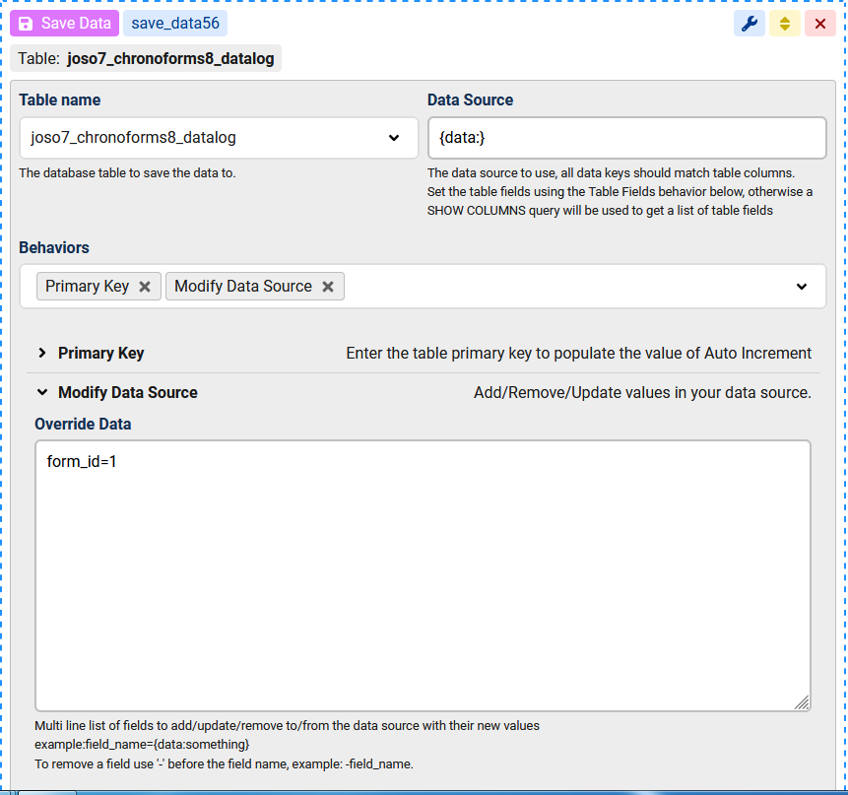Click the Data Source field label
The height and width of the screenshot is (795, 848).
pyautogui.click(x=470, y=99)
